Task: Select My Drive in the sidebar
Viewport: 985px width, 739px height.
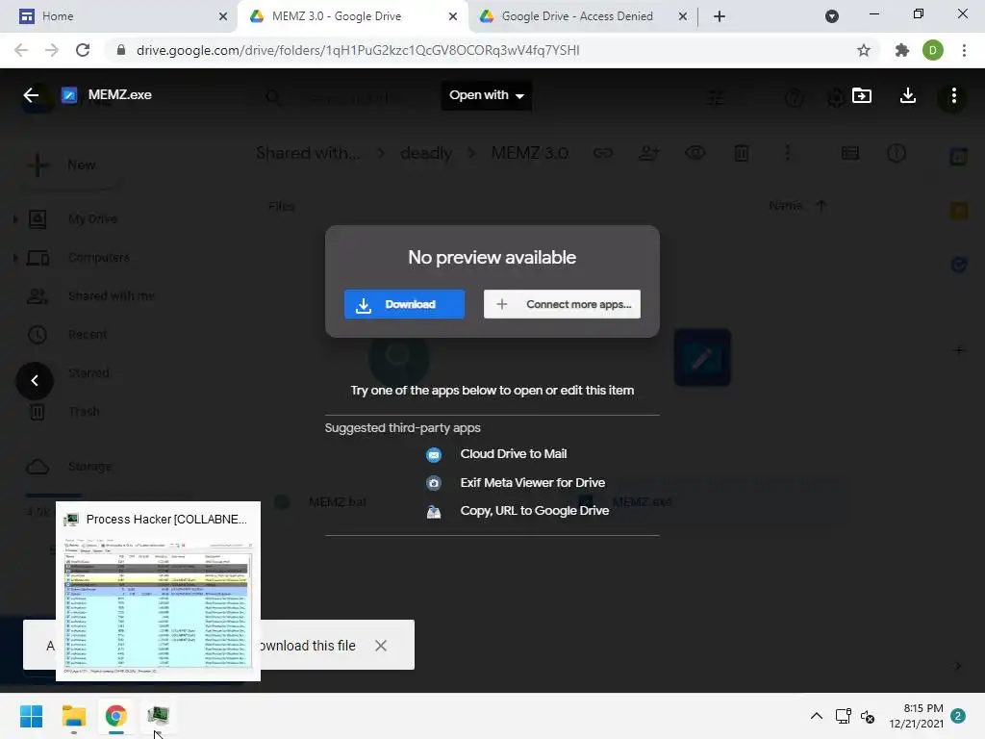Action: click(x=92, y=219)
